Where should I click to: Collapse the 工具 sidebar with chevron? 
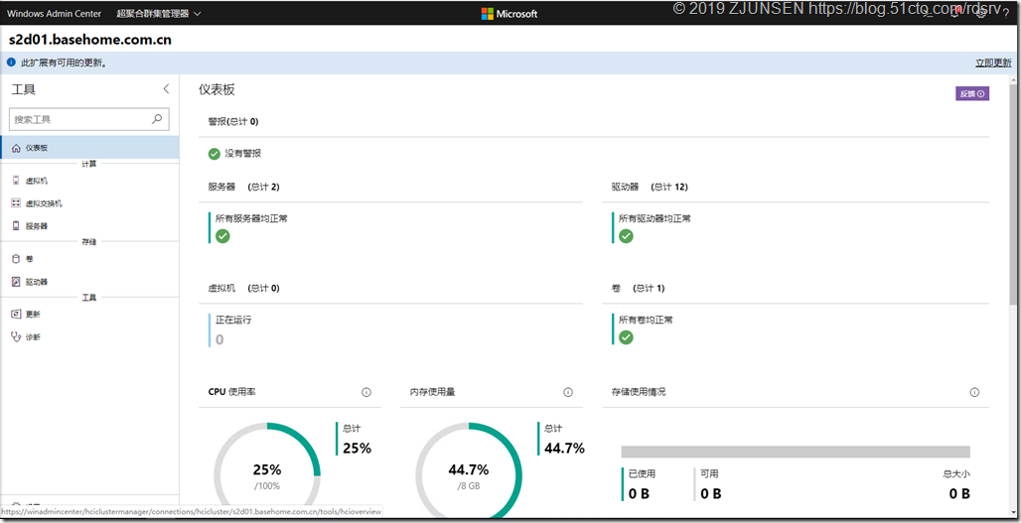(x=166, y=89)
